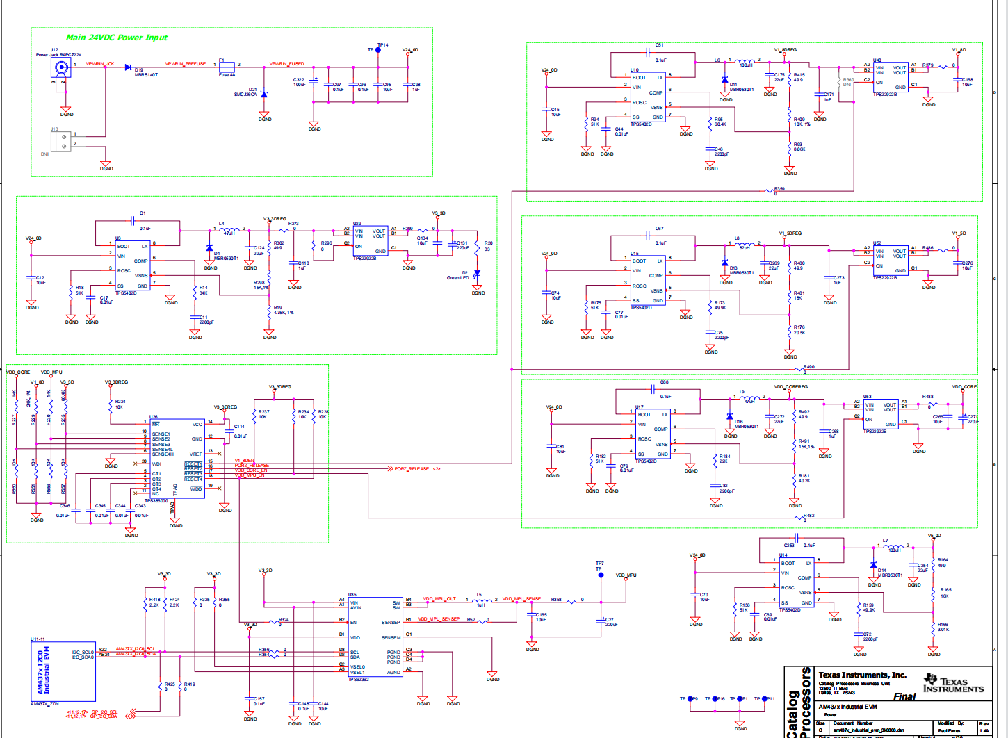Select the U35 TPS62362 converter block

point(375,637)
